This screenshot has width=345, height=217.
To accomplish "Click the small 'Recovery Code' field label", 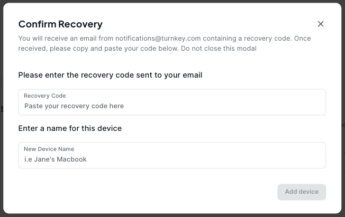I will click(x=45, y=96).
